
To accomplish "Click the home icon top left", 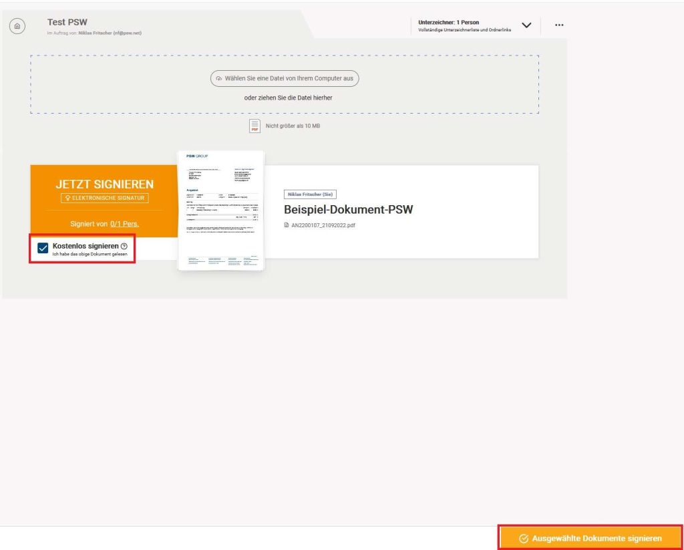I will click(x=17, y=25).
